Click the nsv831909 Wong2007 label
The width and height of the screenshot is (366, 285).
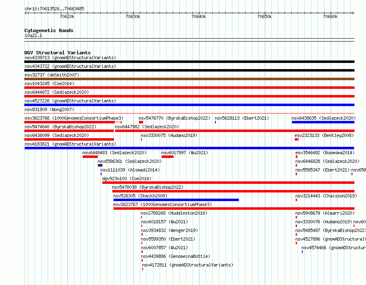click(x=49, y=109)
